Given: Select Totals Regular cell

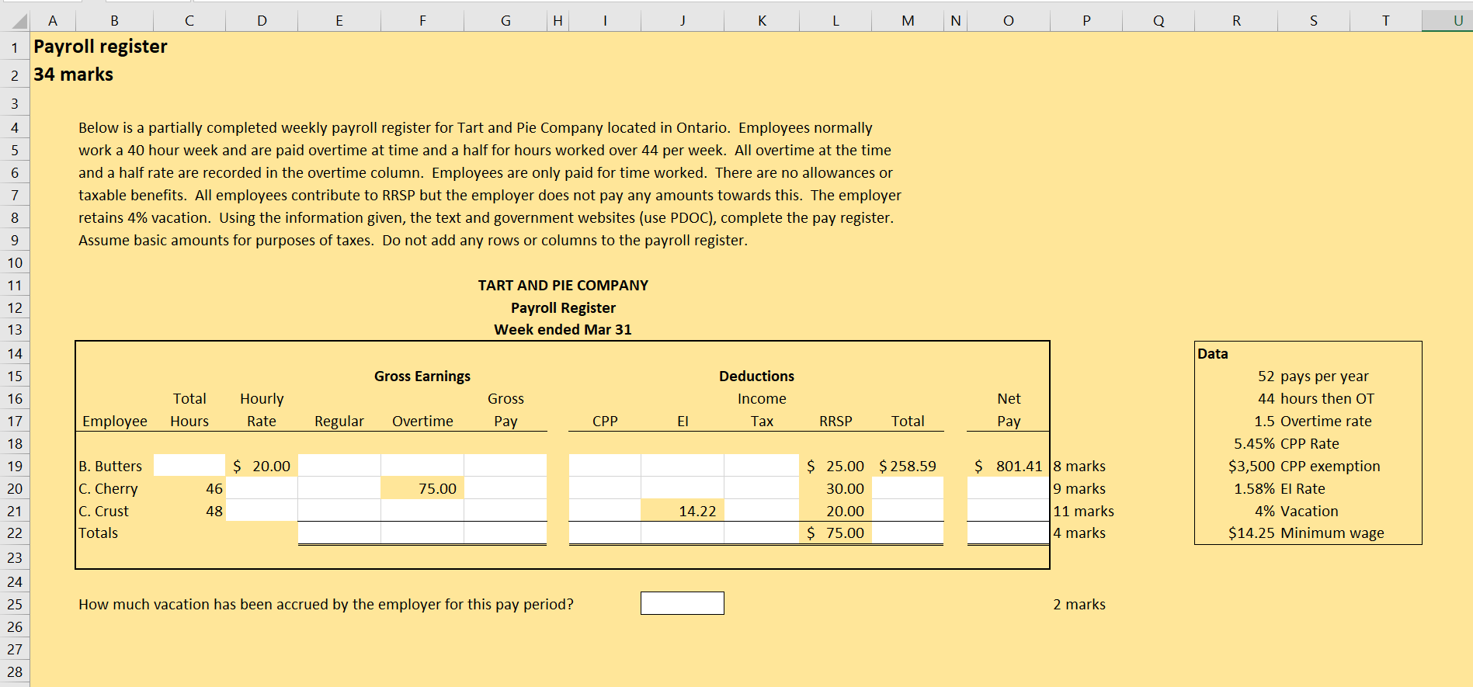Looking at the screenshot, I should click(x=339, y=533).
